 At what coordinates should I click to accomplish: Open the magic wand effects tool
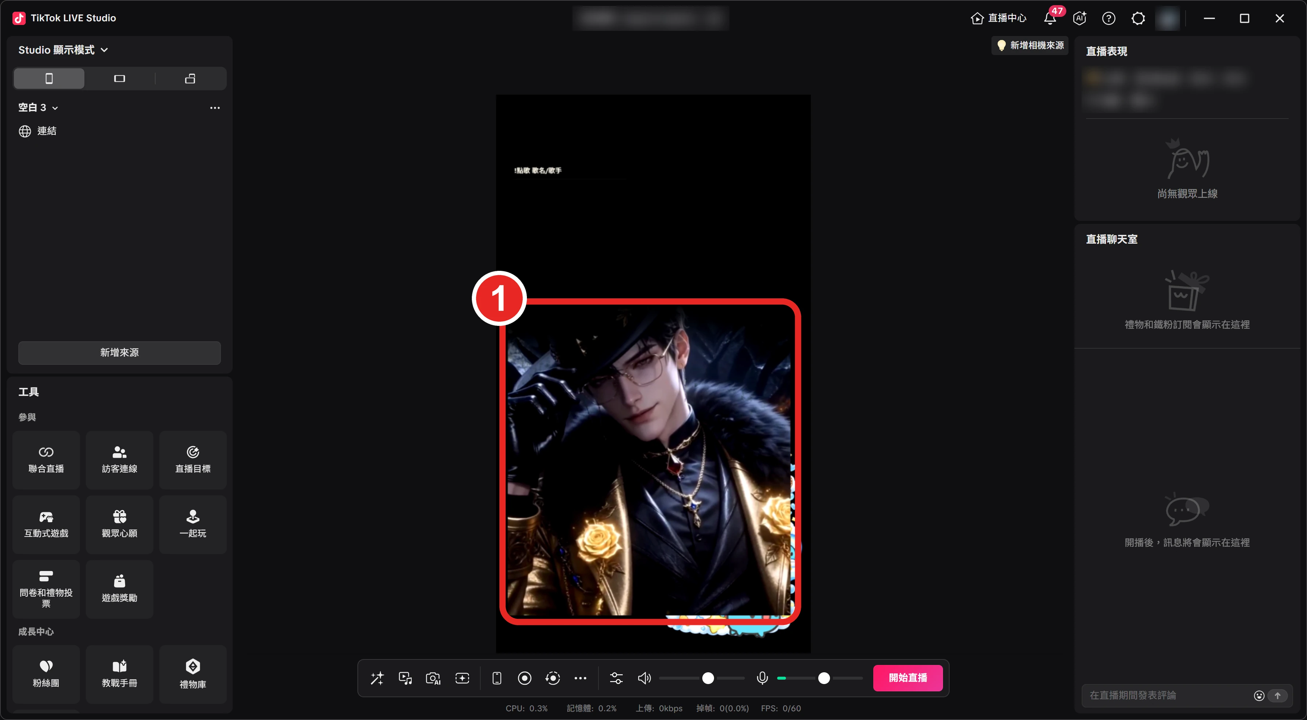(377, 679)
